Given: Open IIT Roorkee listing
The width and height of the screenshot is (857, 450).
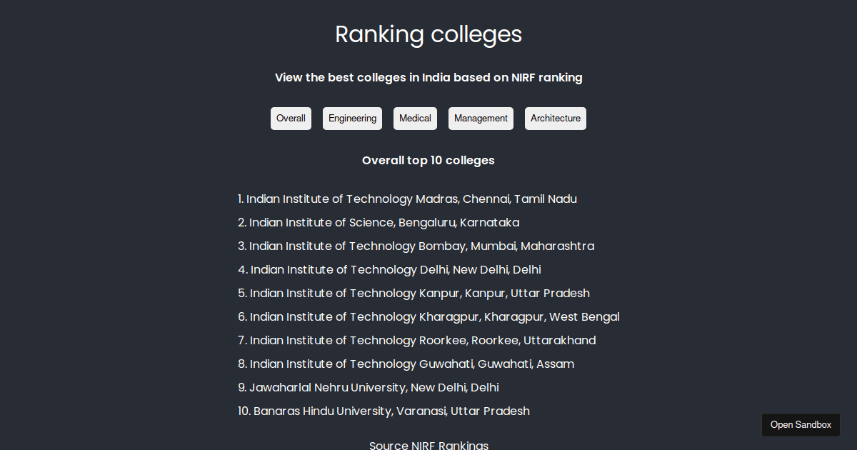Looking at the screenshot, I should (x=423, y=340).
